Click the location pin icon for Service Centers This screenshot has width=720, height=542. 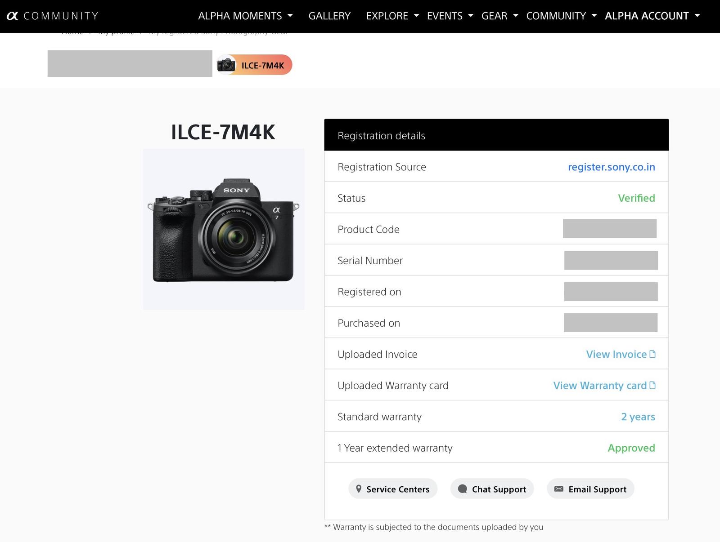point(359,489)
